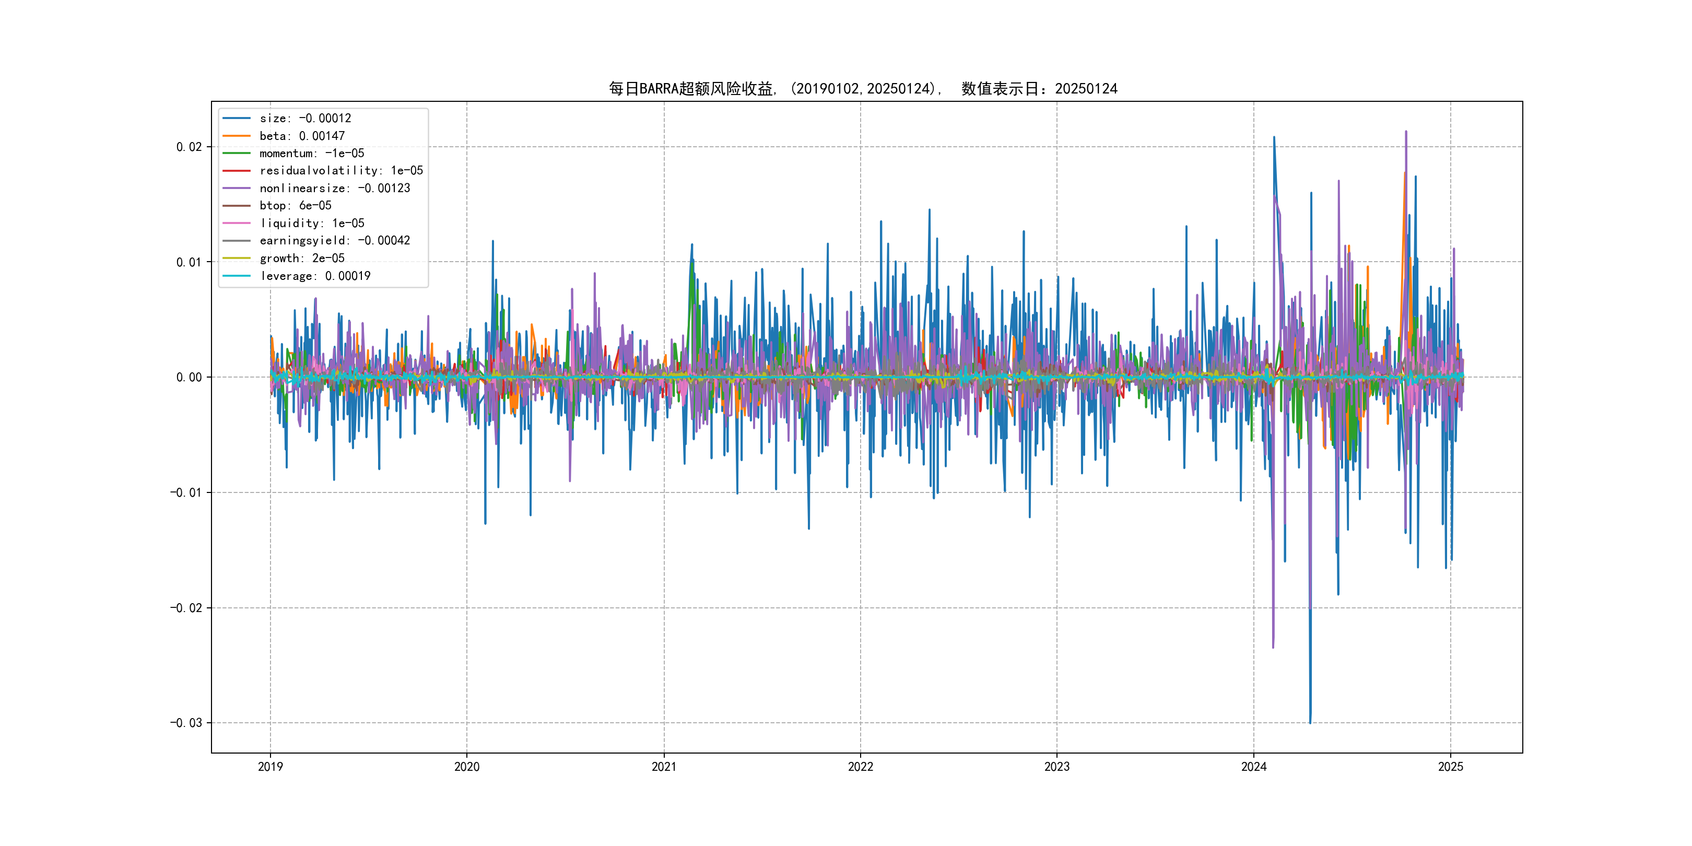
Task: Select the earningsyield legend label
Action: click(x=334, y=240)
